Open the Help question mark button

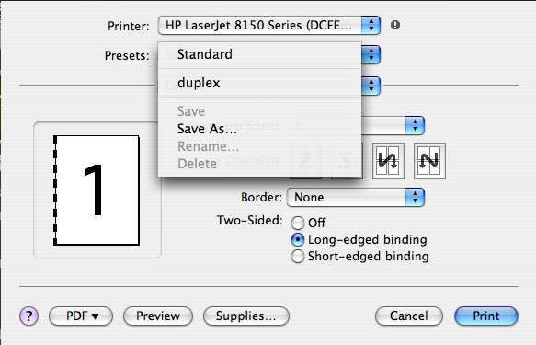pos(29,316)
